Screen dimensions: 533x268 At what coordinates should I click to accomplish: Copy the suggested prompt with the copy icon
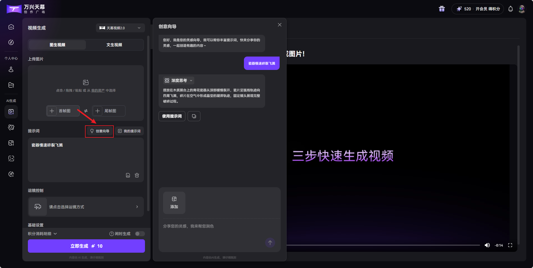194,116
